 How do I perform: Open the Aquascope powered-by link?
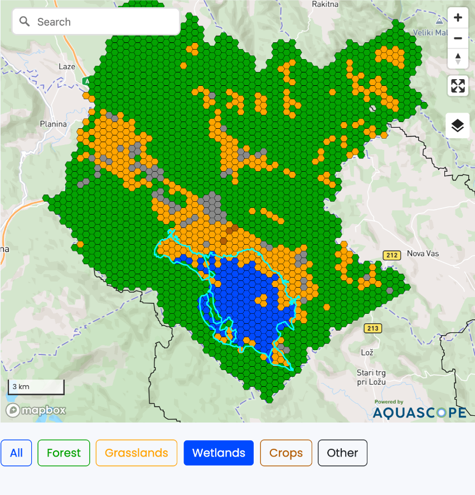[x=419, y=410]
